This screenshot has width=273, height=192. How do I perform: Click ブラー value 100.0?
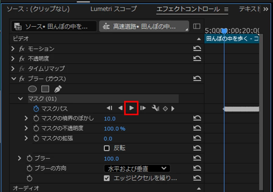111,158
